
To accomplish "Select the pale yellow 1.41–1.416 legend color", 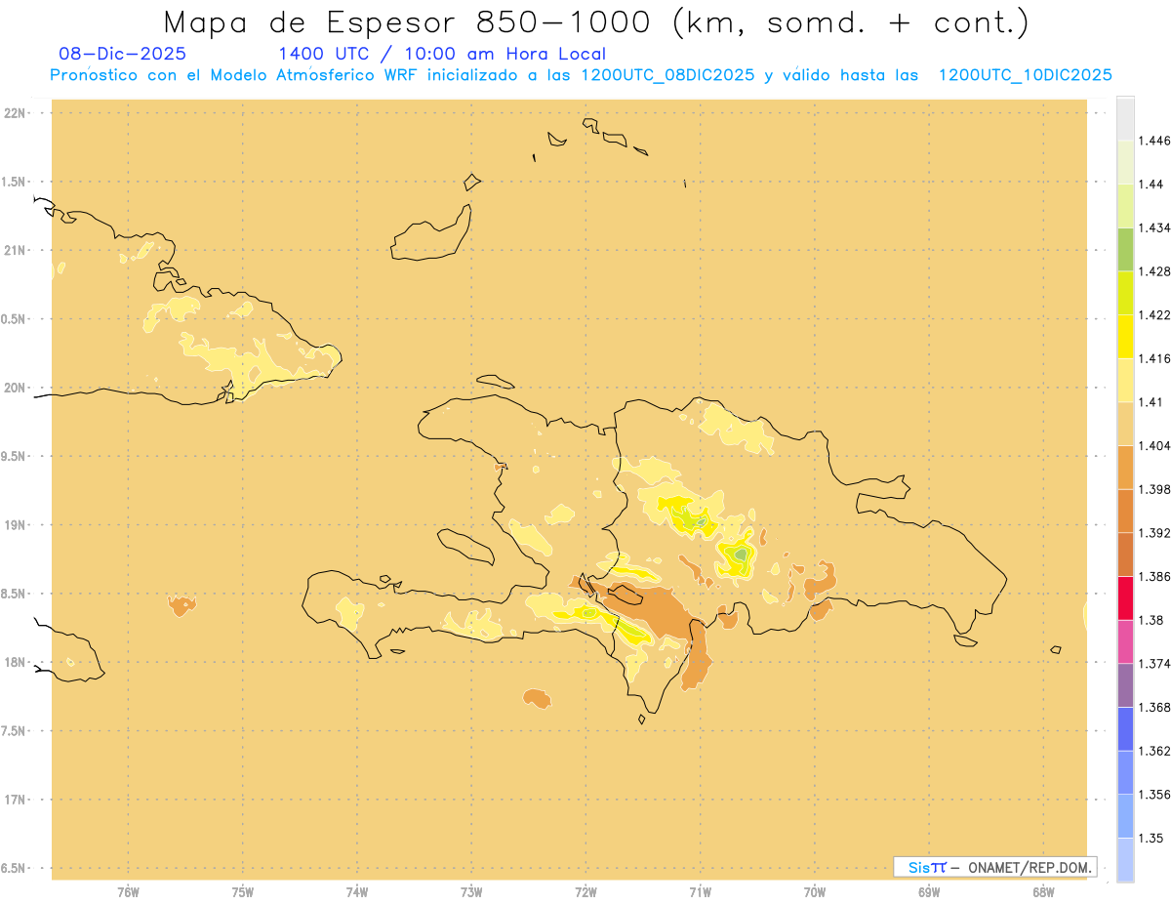I will pos(1125,380).
